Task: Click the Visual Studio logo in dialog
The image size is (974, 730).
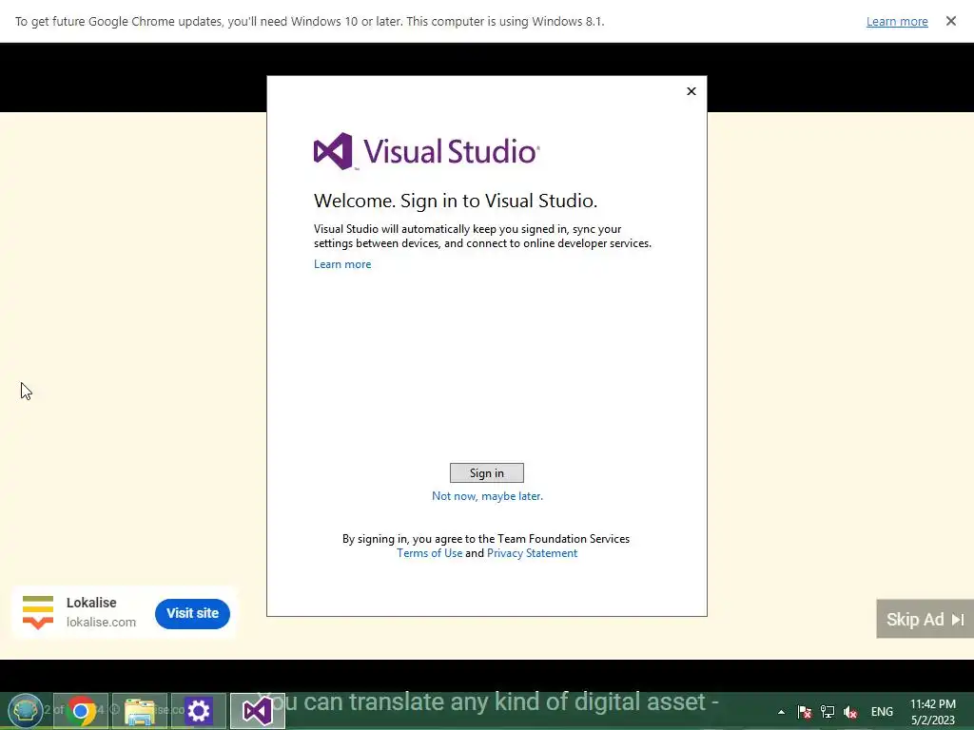Action: coord(427,151)
